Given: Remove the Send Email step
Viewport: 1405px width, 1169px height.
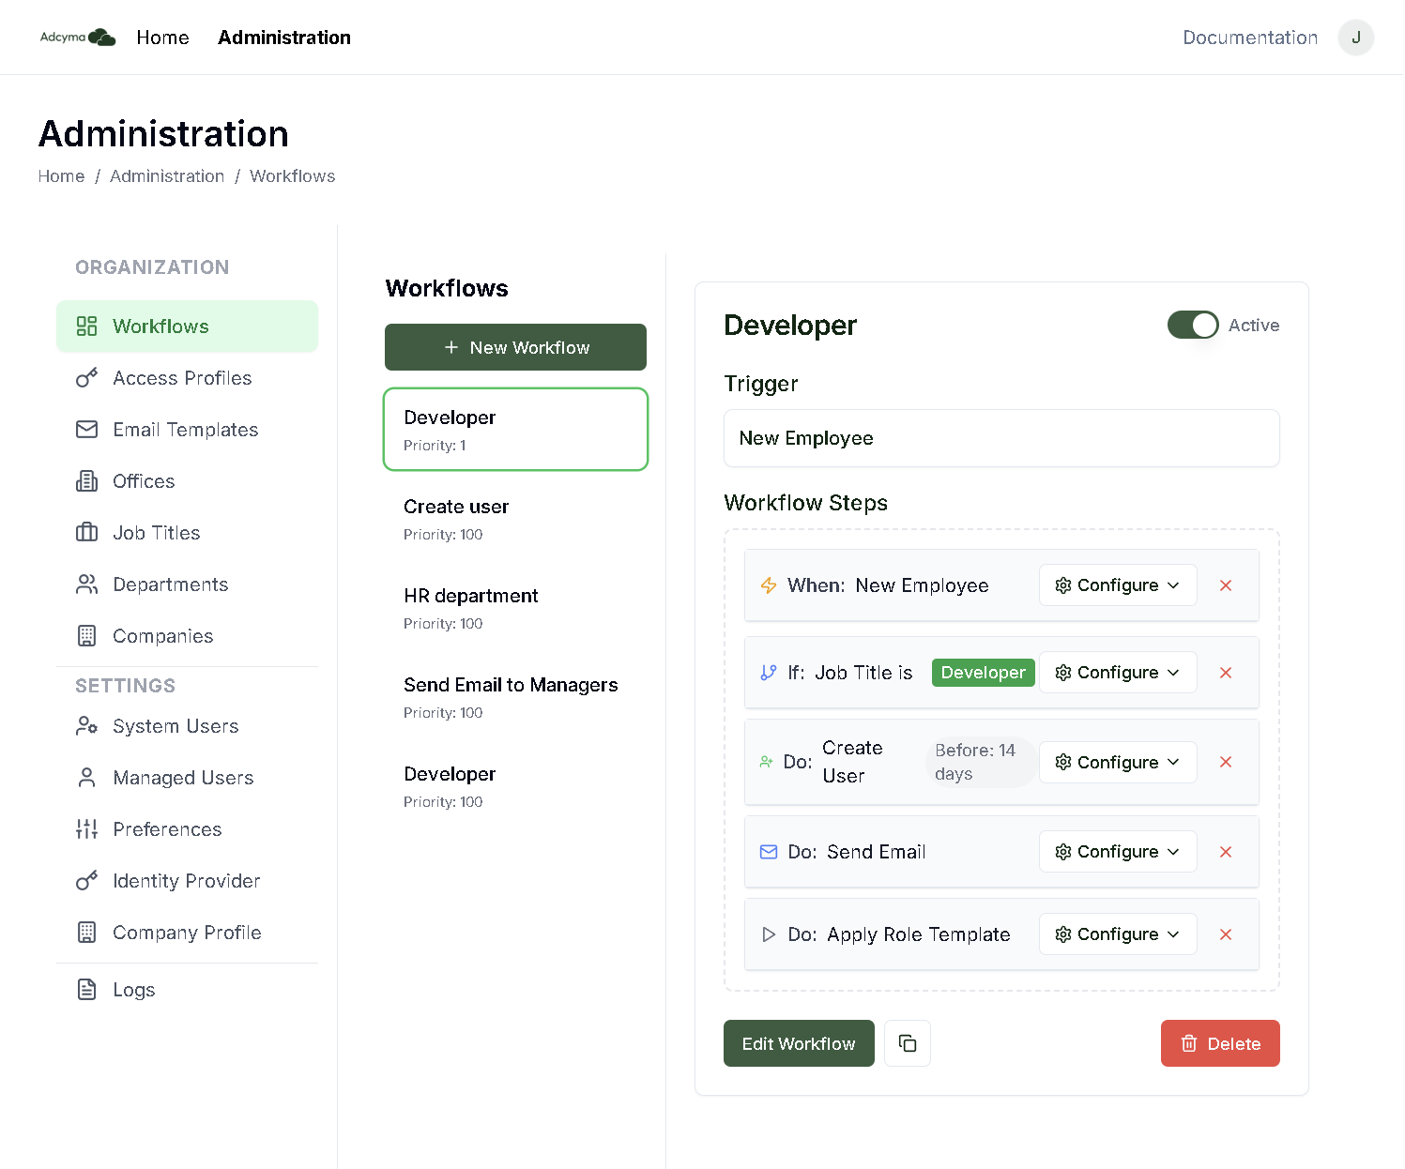Looking at the screenshot, I should [1225, 852].
